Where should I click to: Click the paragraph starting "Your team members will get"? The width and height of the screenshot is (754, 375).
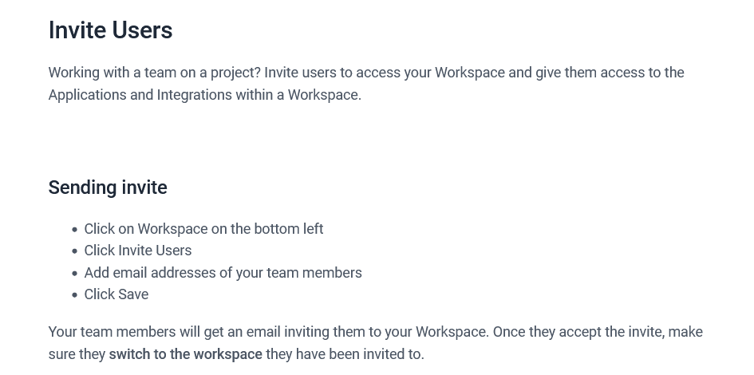375,333
